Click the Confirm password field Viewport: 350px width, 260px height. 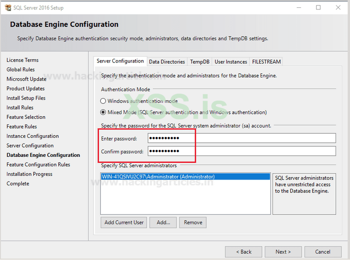click(x=242, y=151)
